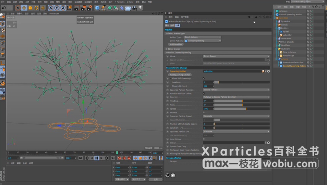Image resolution: width=327 pixels, height=185 pixels.
Task: Click the Threshold Count value field
Action: [208, 86]
